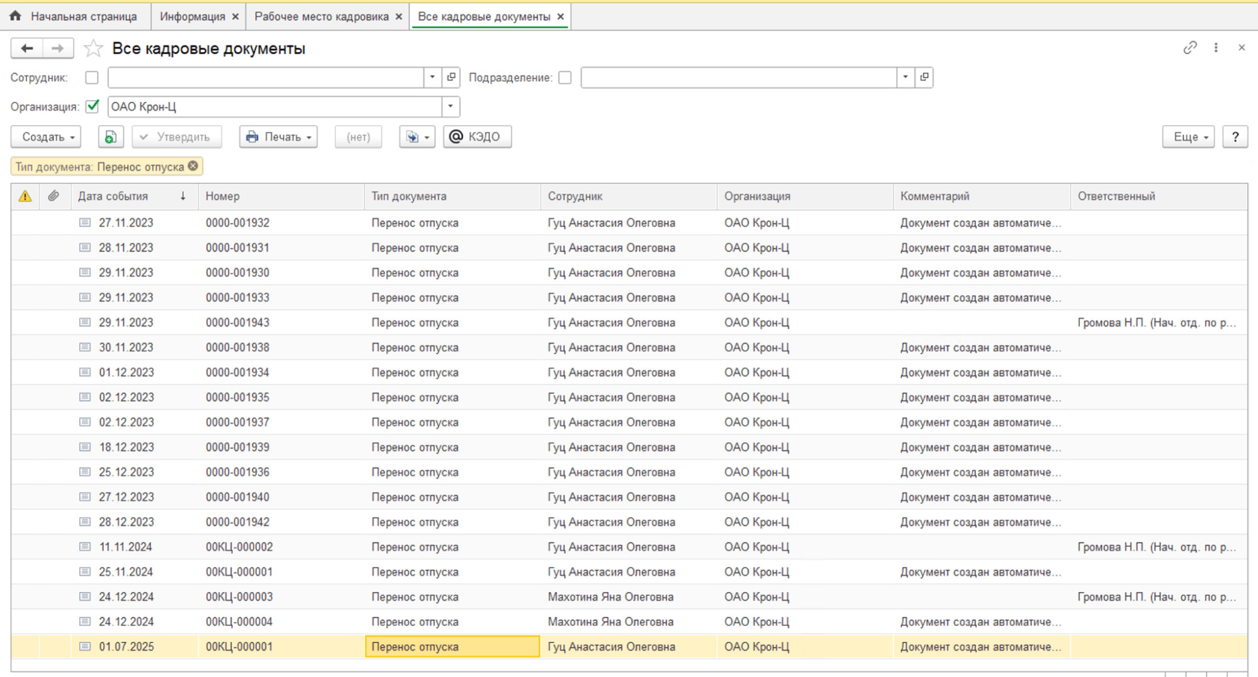This screenshot has width=1258, height=677.
Task: Open the Сотрудник field selection icon
Action: (451, 77)
